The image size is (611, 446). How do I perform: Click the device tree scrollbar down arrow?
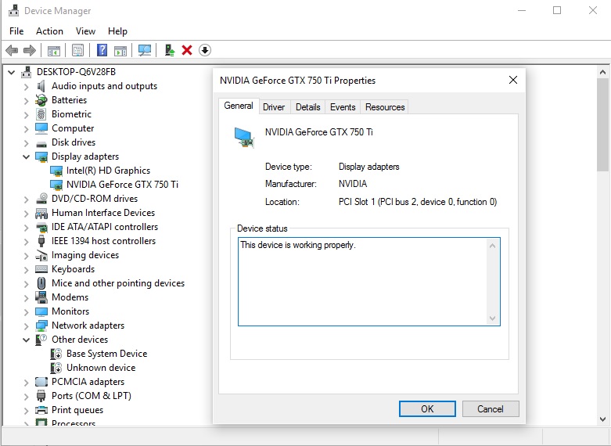(603, 419)
